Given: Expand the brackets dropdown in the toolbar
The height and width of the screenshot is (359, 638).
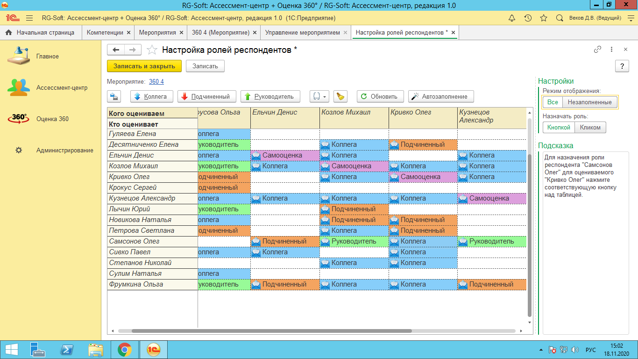Looking at the screenshot, I should tap(320, 96).
